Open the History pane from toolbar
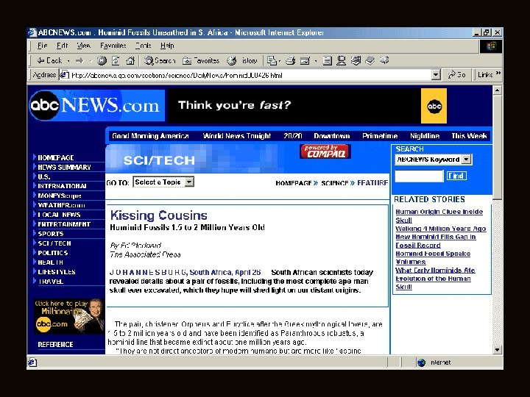 [x=242, y=61]
